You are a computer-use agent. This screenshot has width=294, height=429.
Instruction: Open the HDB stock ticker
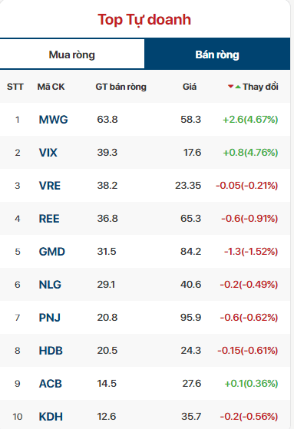(51, 351)
